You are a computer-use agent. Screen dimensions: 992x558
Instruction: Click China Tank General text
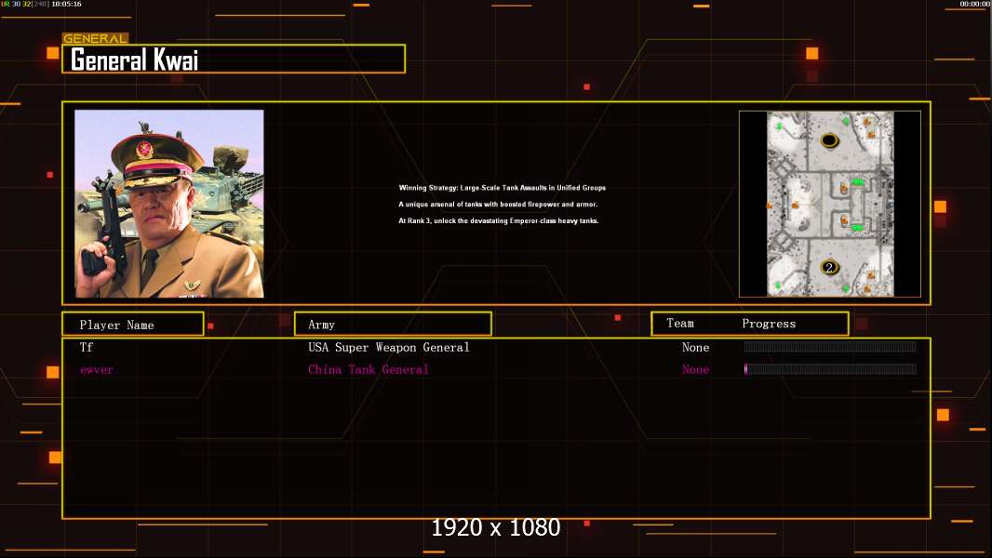[369, 370]
